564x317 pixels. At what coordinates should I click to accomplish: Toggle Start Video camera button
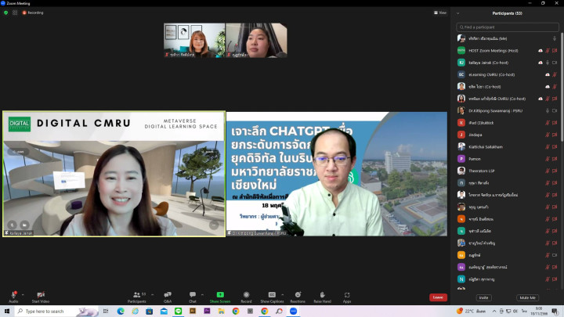point(40,297)
